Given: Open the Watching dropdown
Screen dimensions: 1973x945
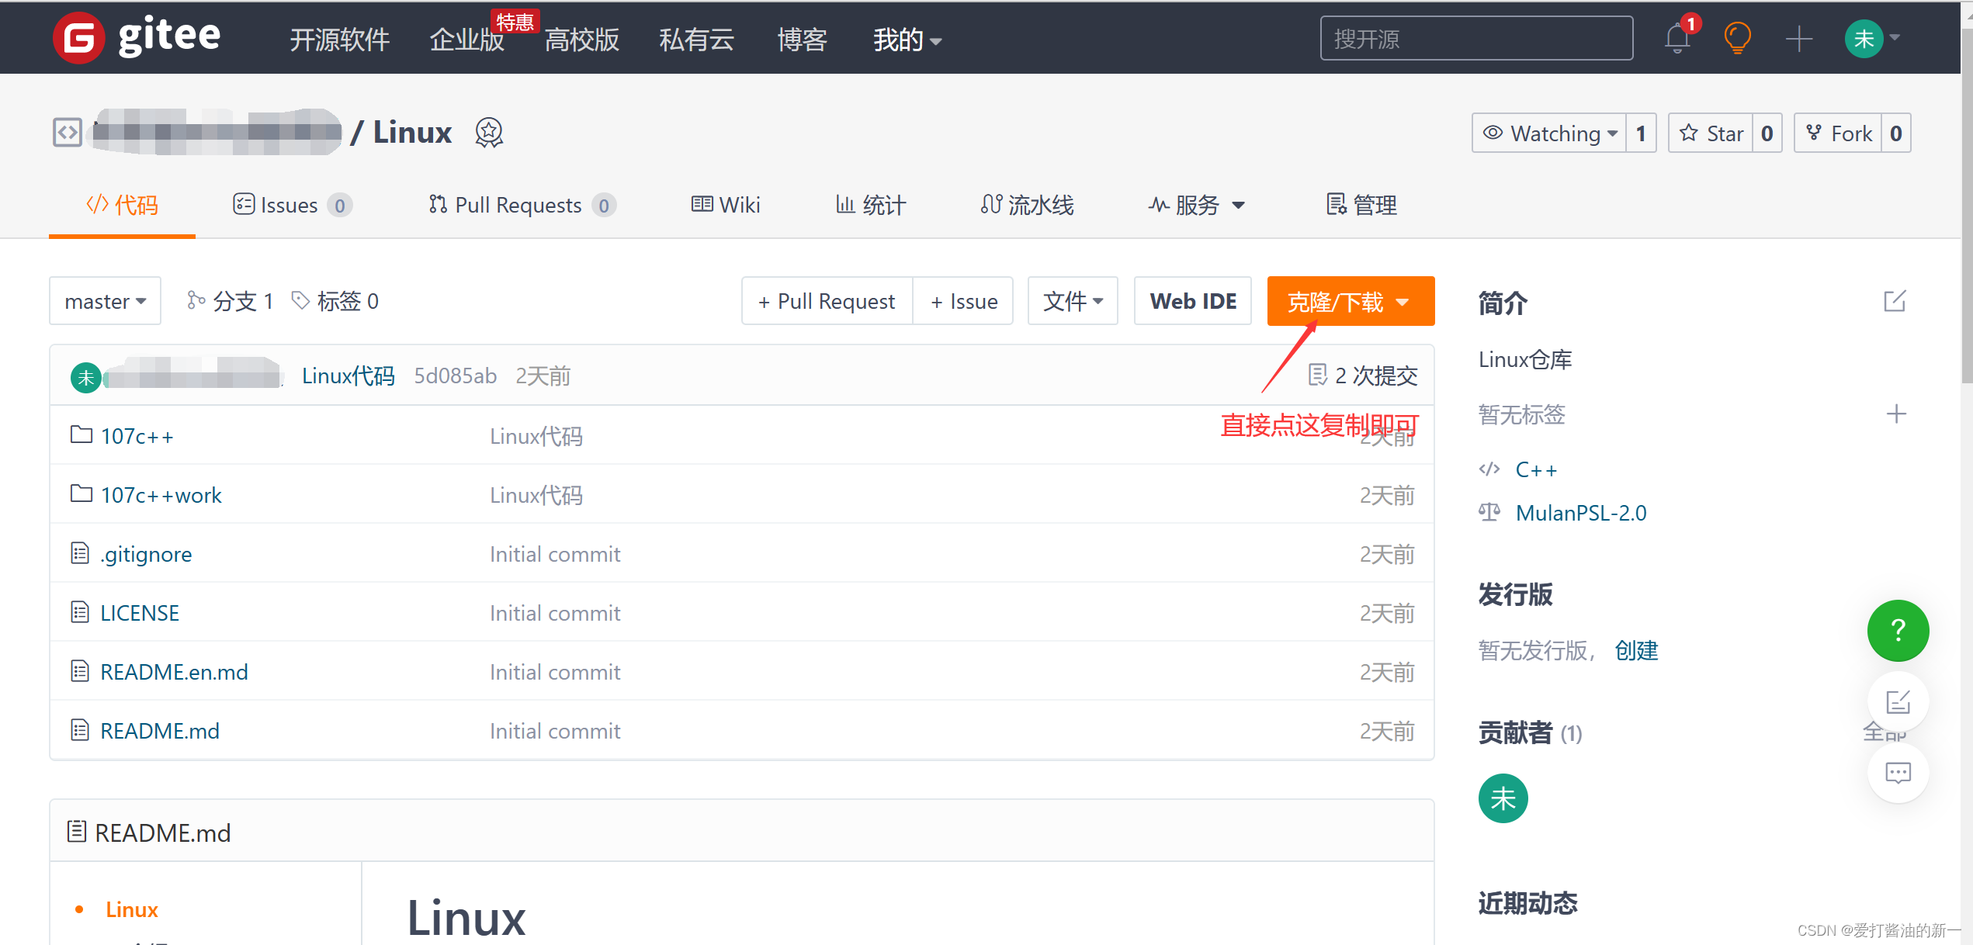Looking at the screenshot, I should [x=1549, y=133].
